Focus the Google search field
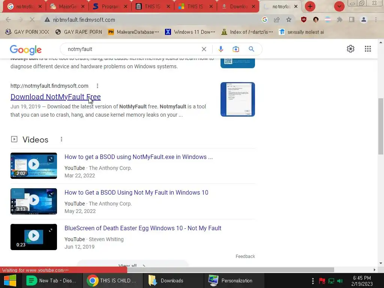Viewport: 384px width, 288px height. [132, 49]
